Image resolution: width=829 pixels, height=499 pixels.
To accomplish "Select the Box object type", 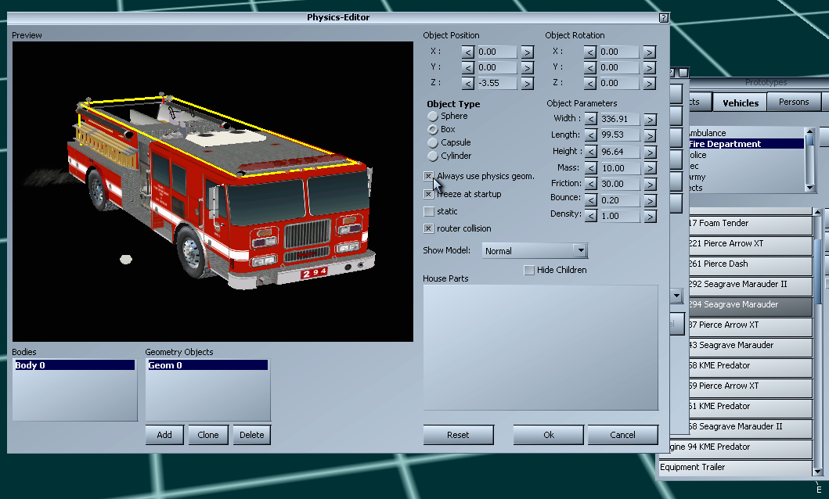I will pyautogui.click(x=433, y=129).
